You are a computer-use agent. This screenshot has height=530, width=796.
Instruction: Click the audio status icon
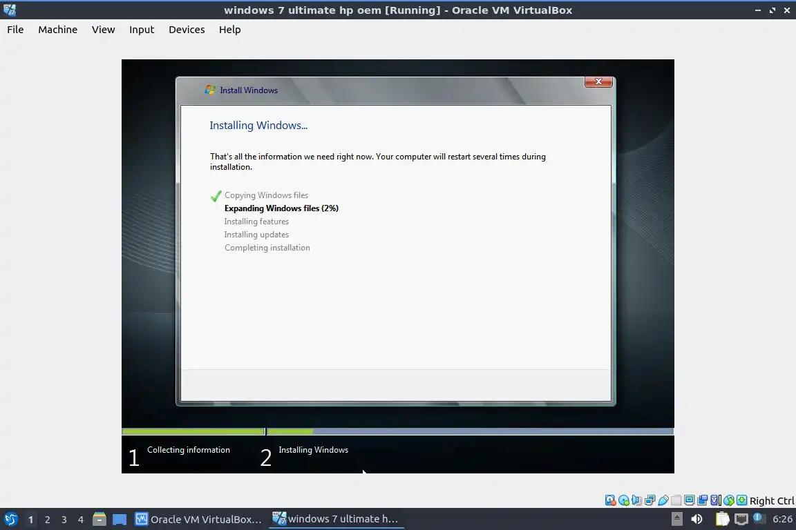[636, 500]
